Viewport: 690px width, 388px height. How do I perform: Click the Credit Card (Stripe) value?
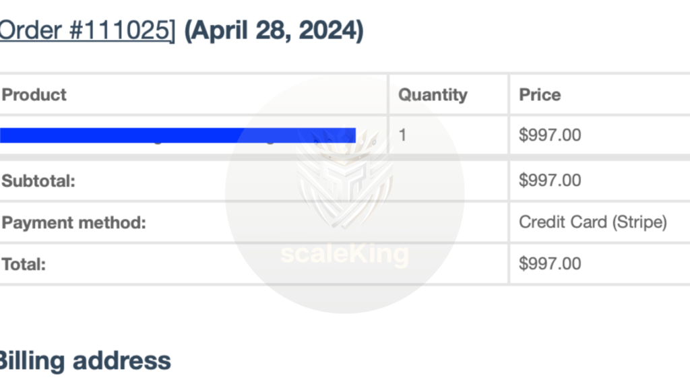[x=593, y=222]
